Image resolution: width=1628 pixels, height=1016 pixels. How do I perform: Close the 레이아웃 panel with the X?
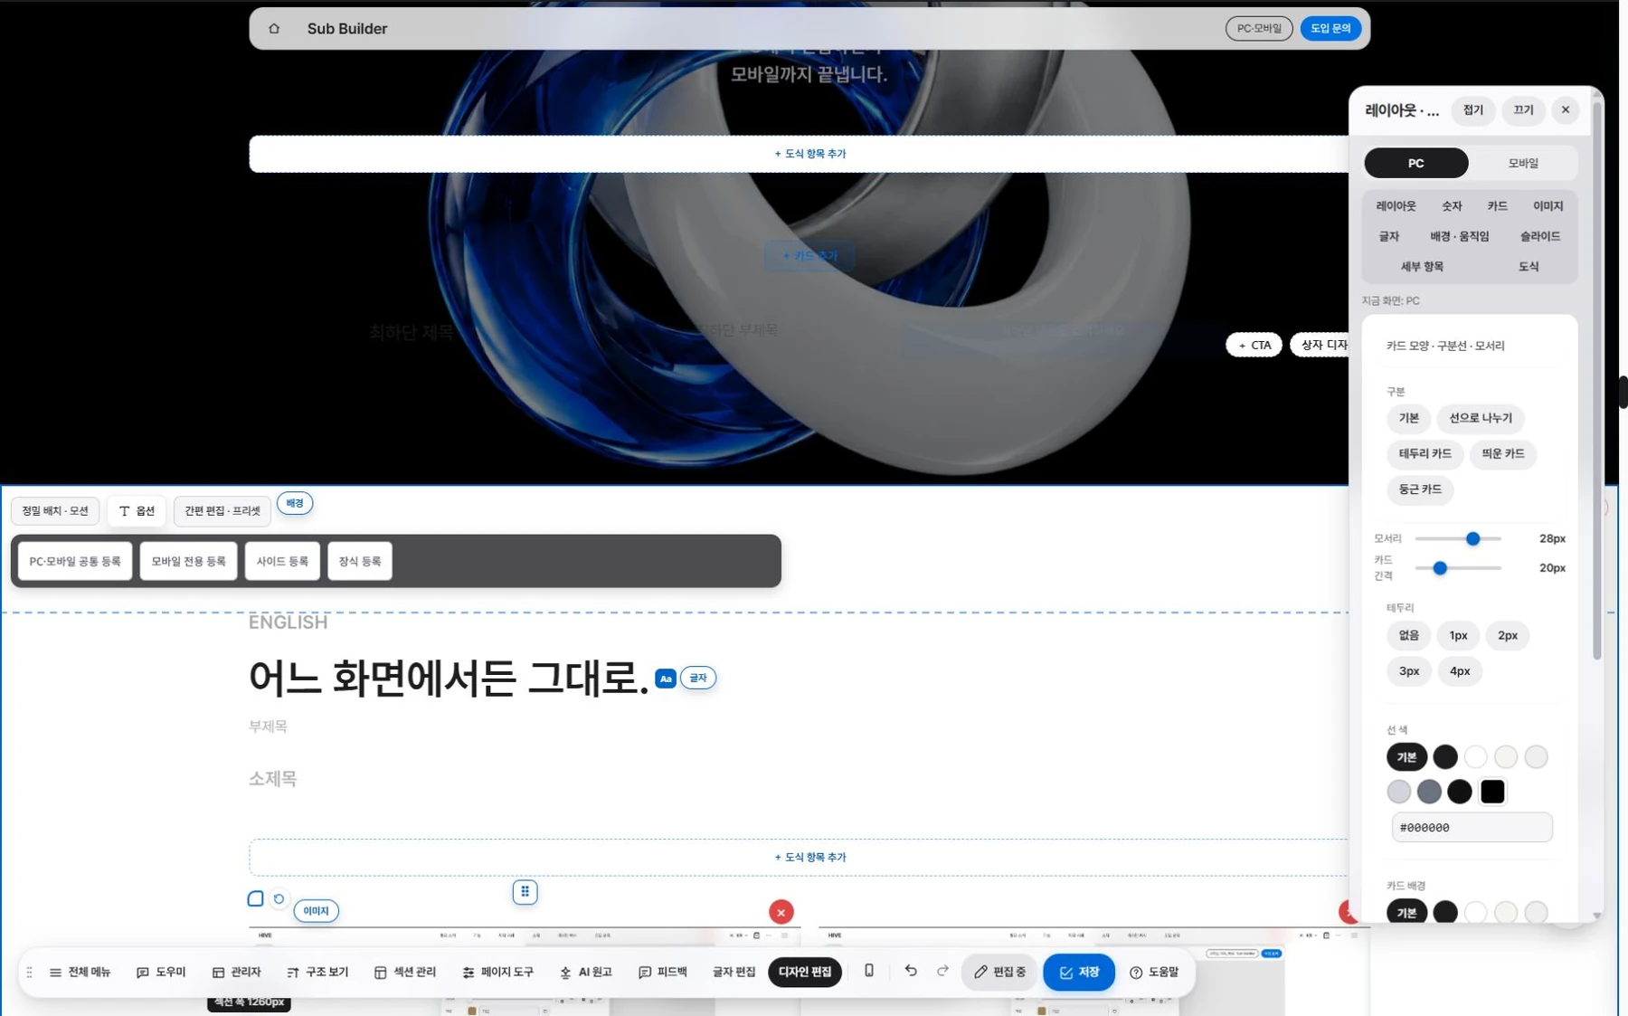[x=1566, y=110]
